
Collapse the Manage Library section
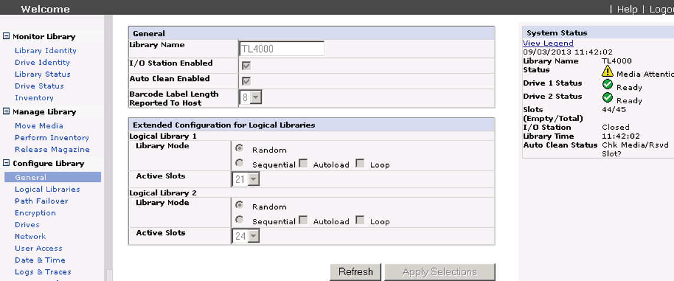[x=6, y=111]
